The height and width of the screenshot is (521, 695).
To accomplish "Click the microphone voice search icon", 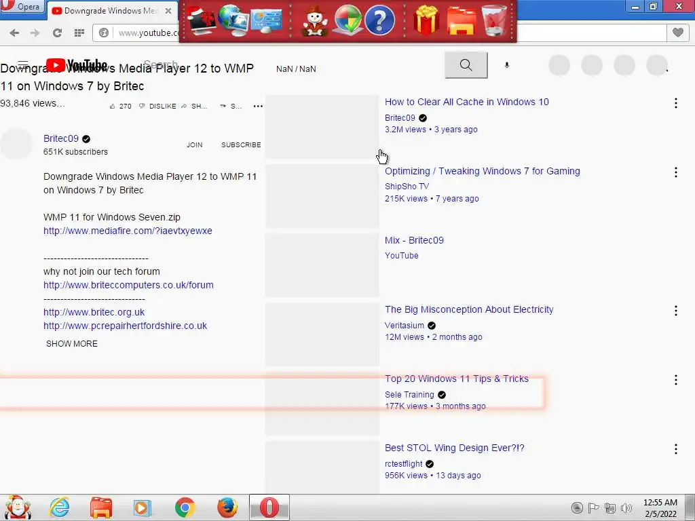I will 507,65.
